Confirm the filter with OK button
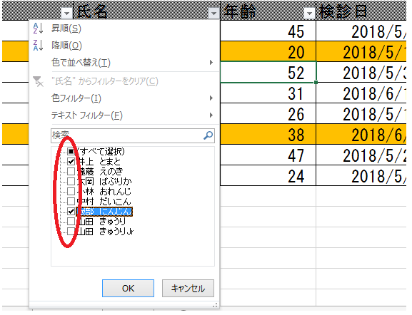This screenshot has height=315, width=412. [128, 288]
